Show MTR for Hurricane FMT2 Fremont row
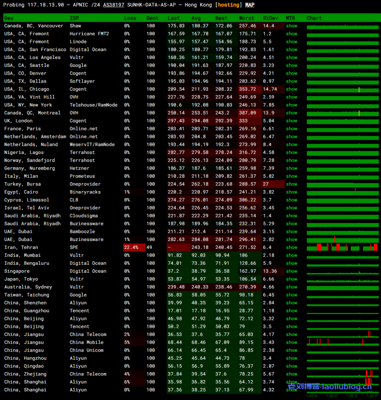 point(291,34)
